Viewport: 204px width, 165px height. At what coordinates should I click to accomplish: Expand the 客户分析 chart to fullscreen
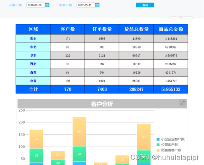click(x=183, y=103)
